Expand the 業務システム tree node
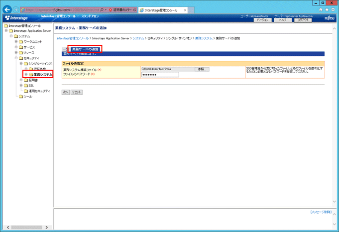Image resolution: width=339 pixels, height=232 pixels. 26,74
